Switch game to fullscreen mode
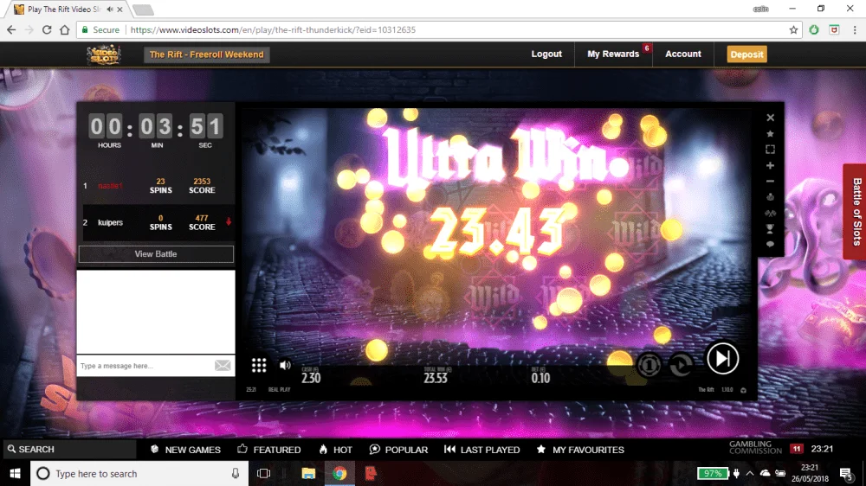The image size is (866, 486). coord(770,150)
